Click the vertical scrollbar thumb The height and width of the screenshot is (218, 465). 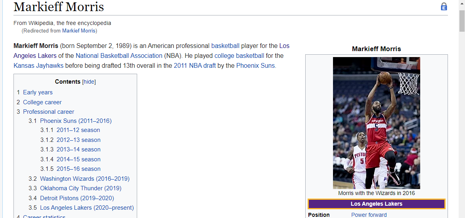[462, 20]
